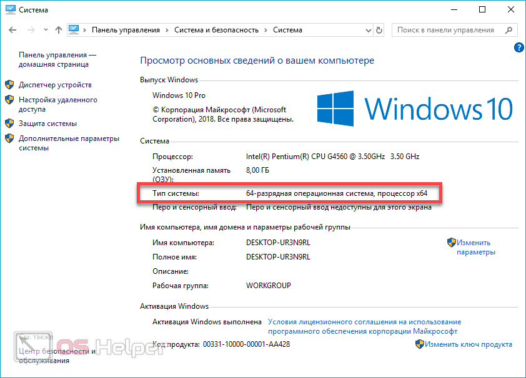The height and width of the screenshot is (378, 526).
Task: Click the Back navigation arrow
Action: coord(12,30)
